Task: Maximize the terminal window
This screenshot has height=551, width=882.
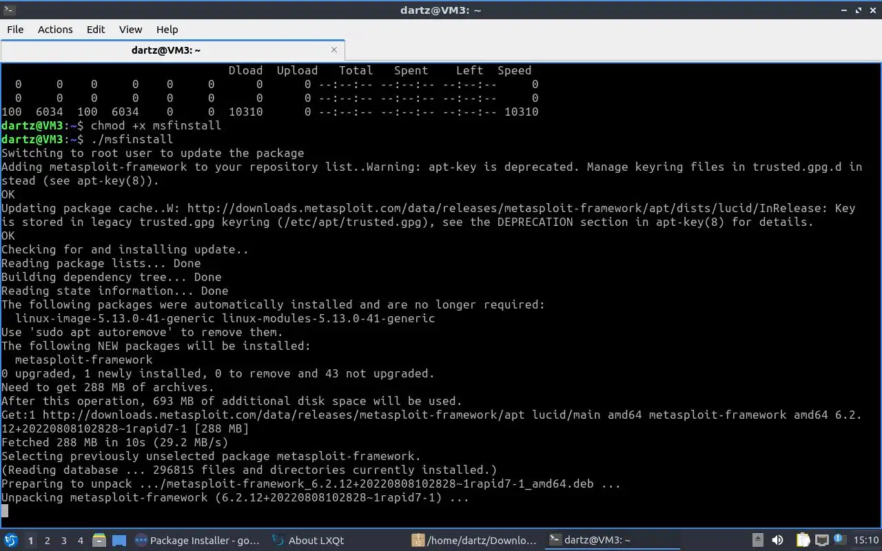Action: tap(859, 10)
